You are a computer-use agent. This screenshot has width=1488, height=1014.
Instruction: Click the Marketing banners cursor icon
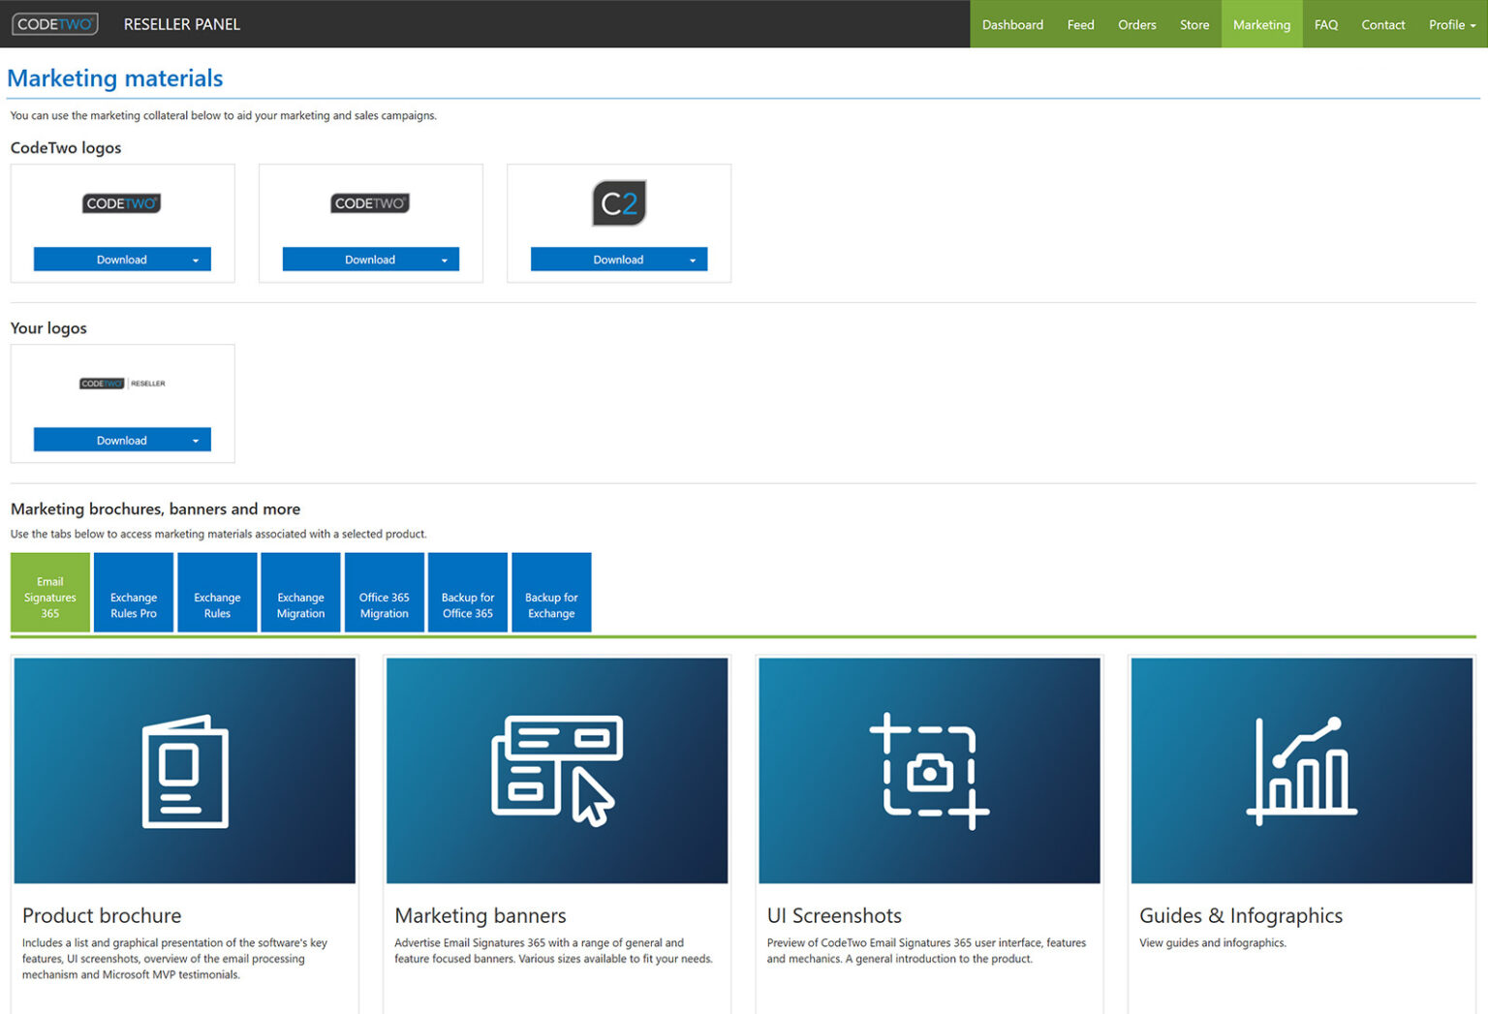tap(557, 772)
